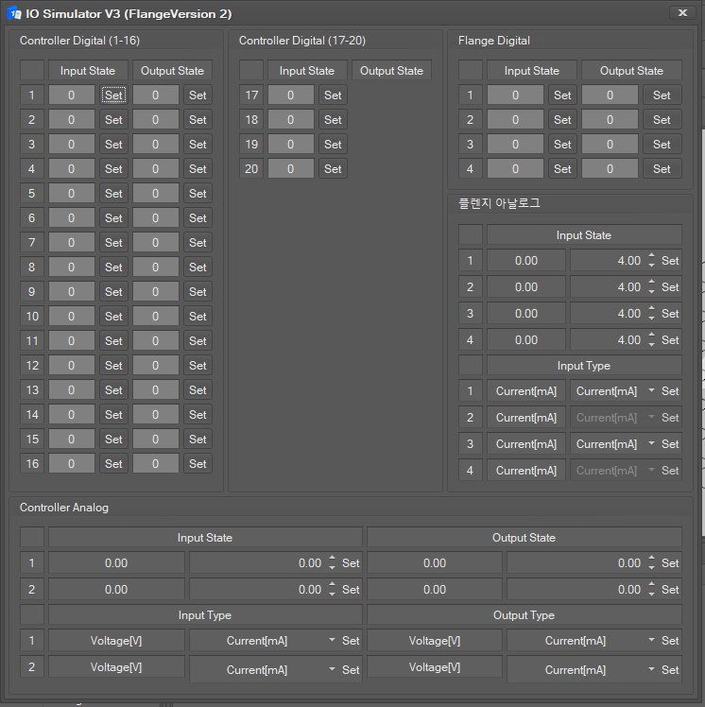Decrement Controller Analog output 2 spinner
This screenshot has height=707, width=705.
(651, 594)
